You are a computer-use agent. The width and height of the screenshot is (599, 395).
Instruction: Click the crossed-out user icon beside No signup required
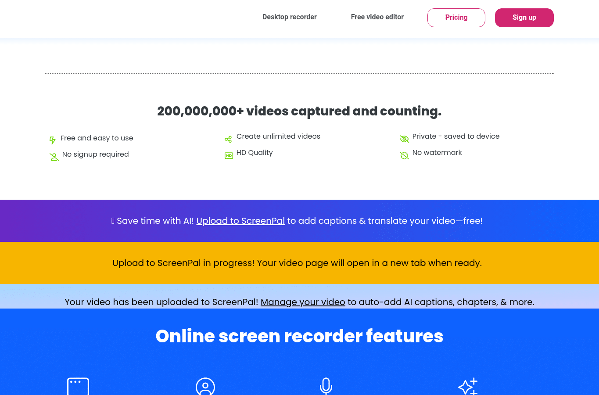[x=54, y=157]
